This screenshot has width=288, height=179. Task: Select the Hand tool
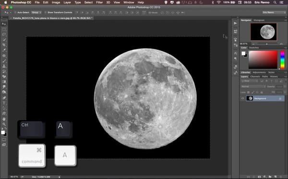[x=4, y=119]
